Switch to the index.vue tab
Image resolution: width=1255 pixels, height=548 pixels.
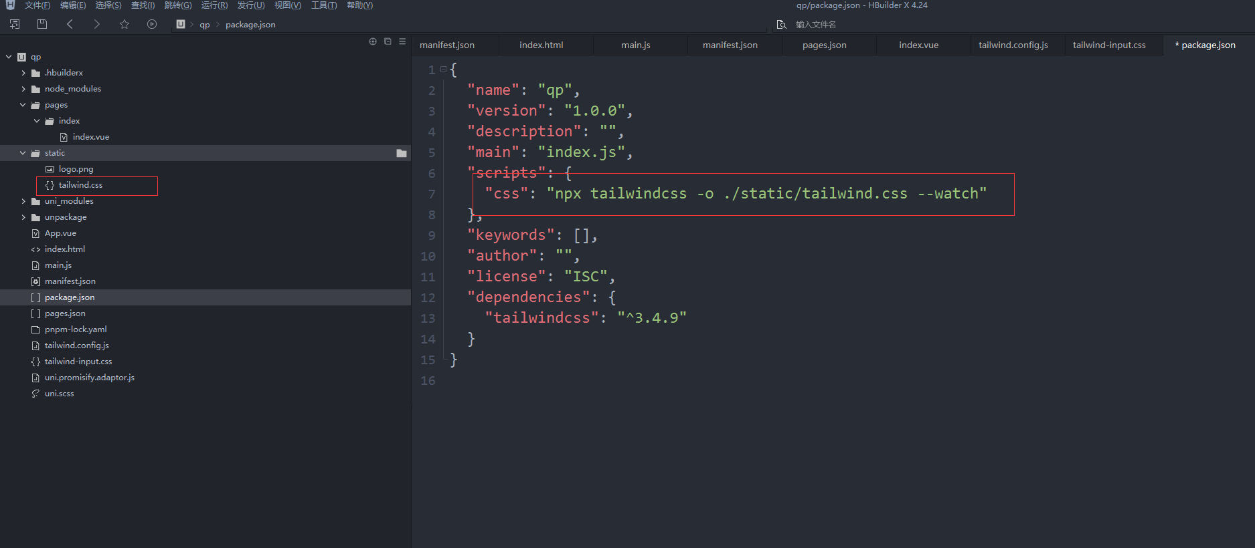919,45
